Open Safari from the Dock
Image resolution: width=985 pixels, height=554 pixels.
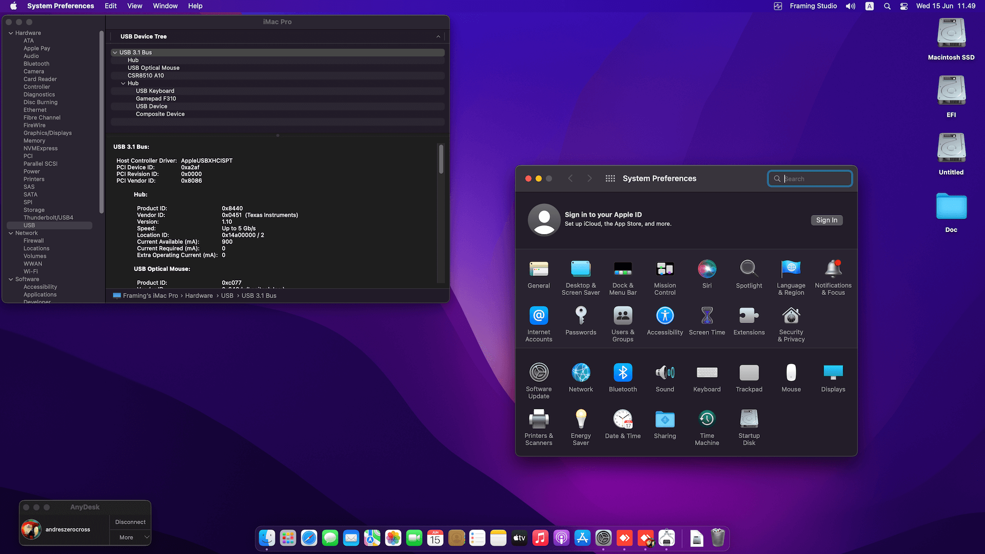coord(309,538)
